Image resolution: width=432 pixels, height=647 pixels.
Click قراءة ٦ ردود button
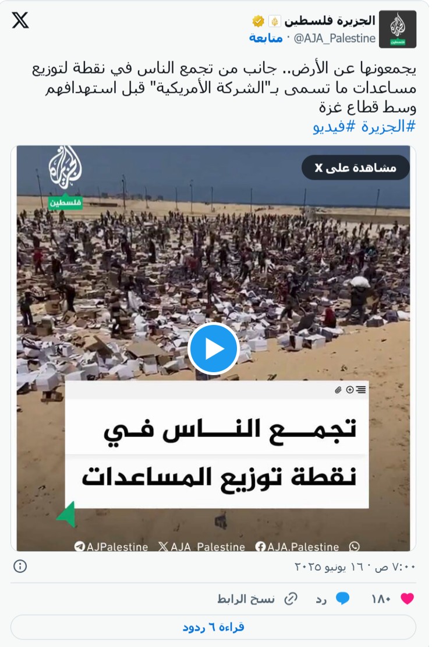[x=213, y=628]
